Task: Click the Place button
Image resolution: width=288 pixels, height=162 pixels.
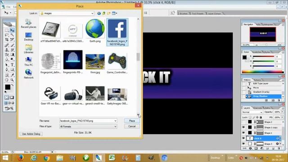Action: click(132, 121)
